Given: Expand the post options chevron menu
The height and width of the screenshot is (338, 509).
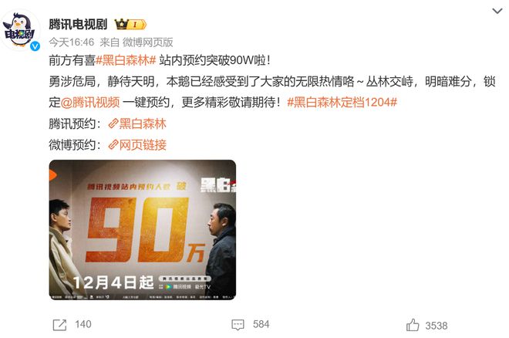Looking at the screenshot, I should click(x=497, y=11).
